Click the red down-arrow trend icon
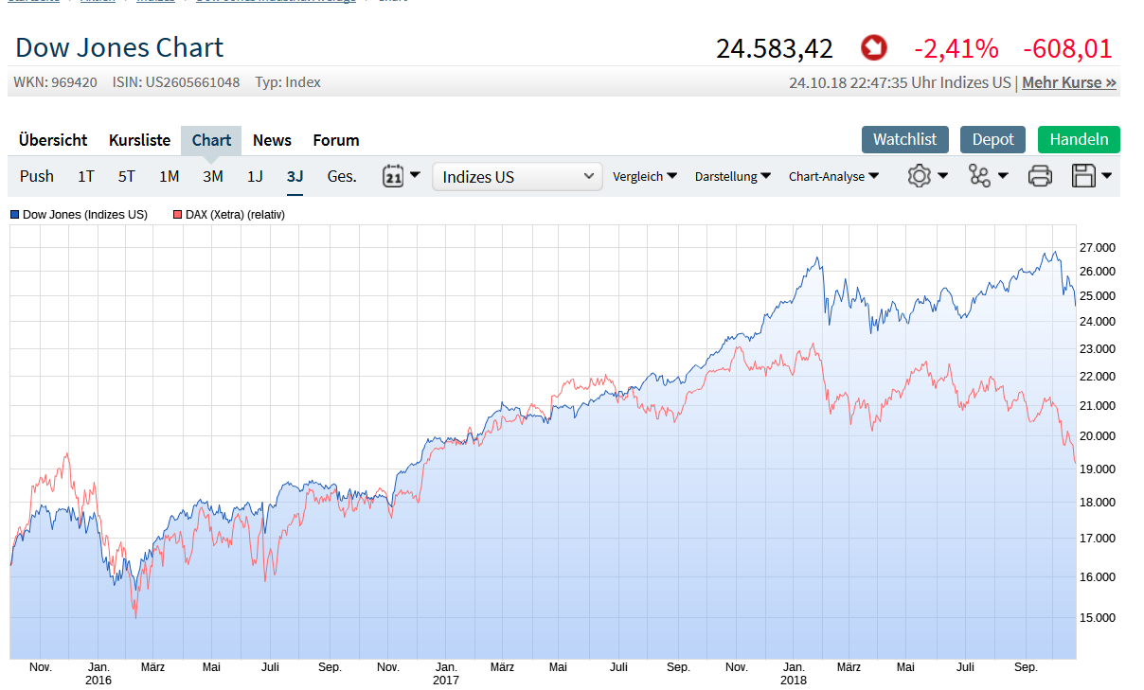Image resolution: width=1144 pixels, height=690 pixels. (874, 47)
